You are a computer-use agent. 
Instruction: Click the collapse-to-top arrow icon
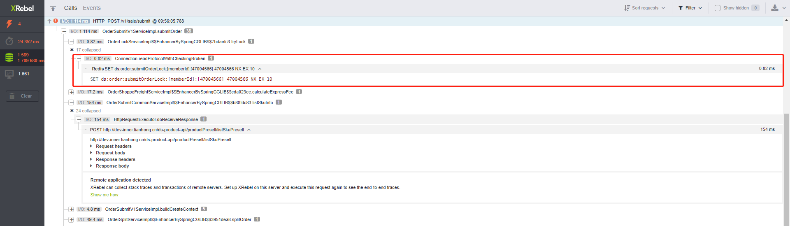click(53, 8)
